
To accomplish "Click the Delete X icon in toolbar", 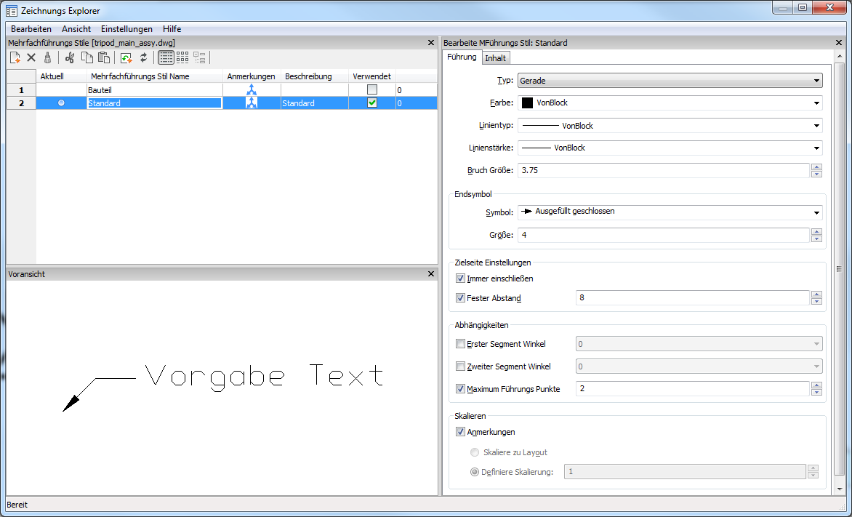I will tap(31, 57).
